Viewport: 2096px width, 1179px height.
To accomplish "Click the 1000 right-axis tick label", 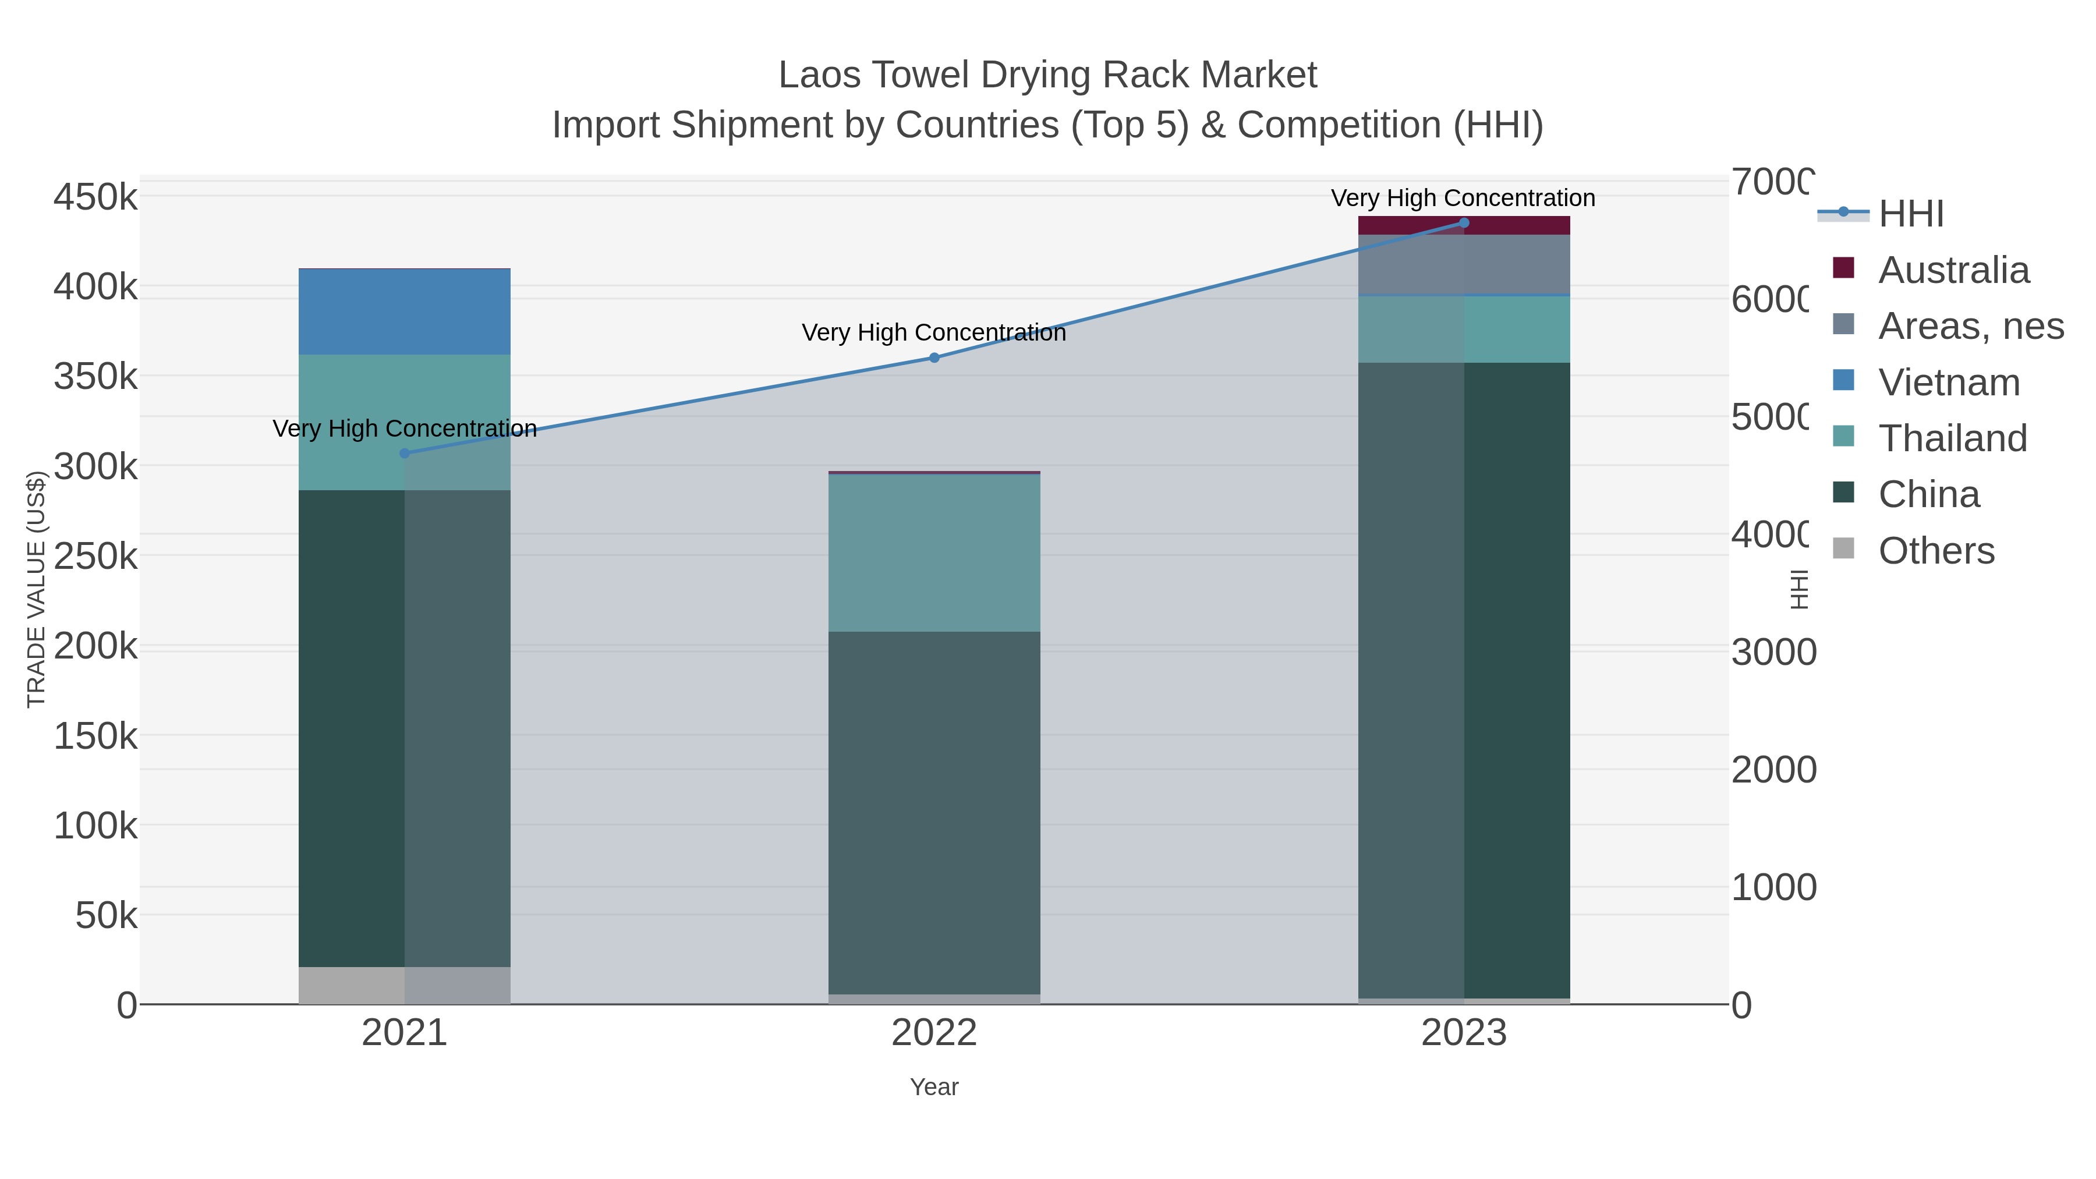I will click(x=1774, y=888).
